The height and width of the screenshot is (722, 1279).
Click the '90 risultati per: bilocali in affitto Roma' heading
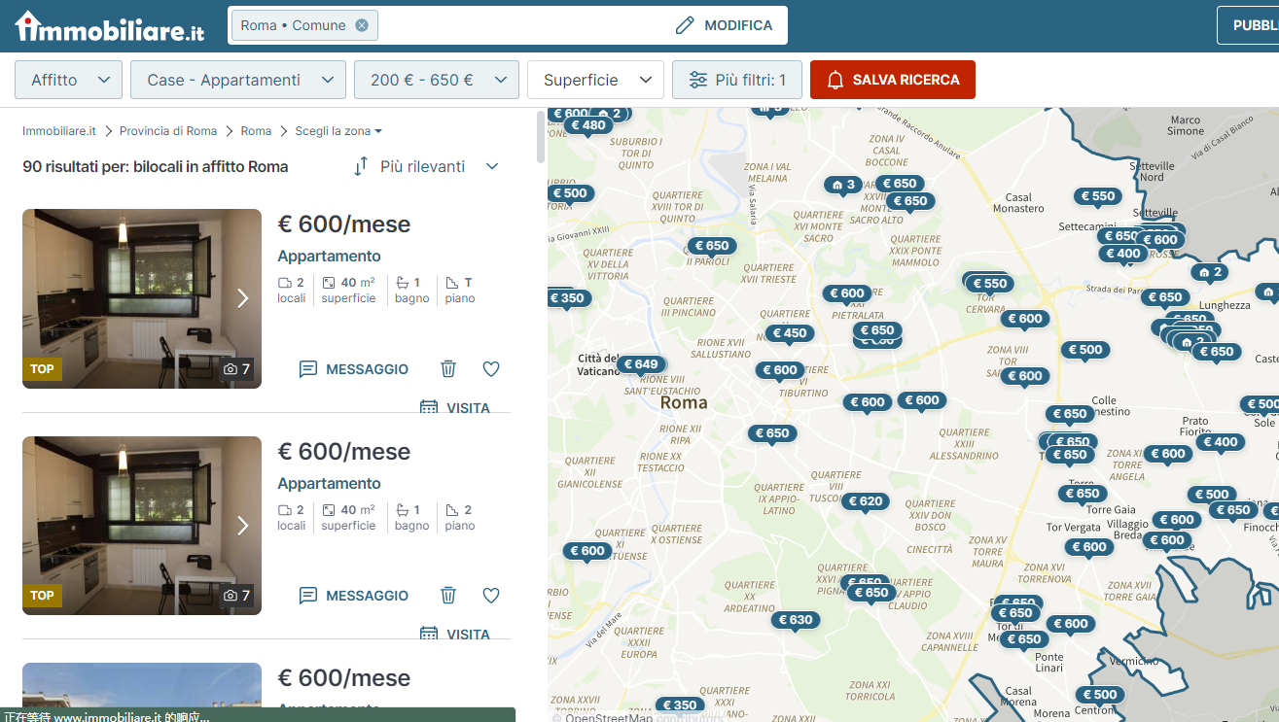[156, 167]
